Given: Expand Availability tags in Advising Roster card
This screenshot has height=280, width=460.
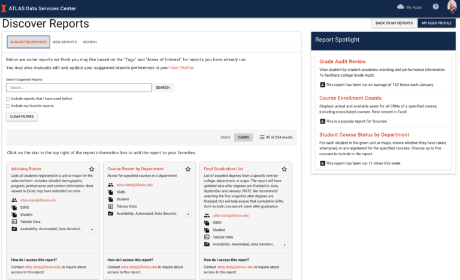Looking at the screenshot, I should click(x=92, y=230).
